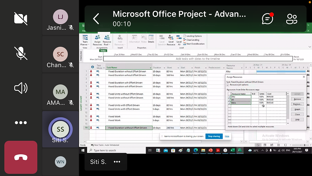
Task: Click the overallocated resource indicator in row 1
Action: pyautogui.click(x=91, y=71)
